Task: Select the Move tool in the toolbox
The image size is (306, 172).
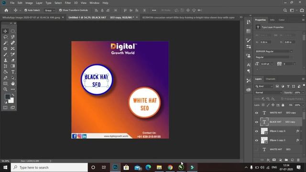Action: [5, 31]
